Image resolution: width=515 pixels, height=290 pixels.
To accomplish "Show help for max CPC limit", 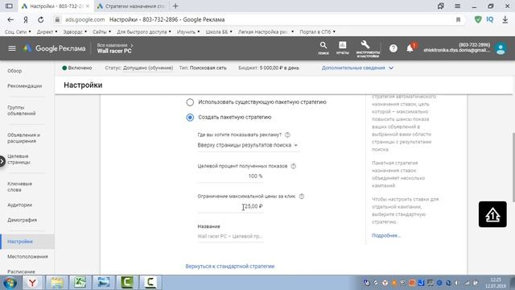I will coord(302,197).
